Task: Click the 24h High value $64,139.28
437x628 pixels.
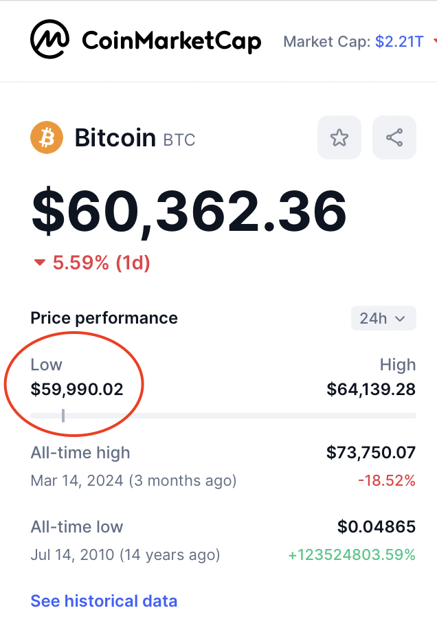Action: click(x=371, y=390)
